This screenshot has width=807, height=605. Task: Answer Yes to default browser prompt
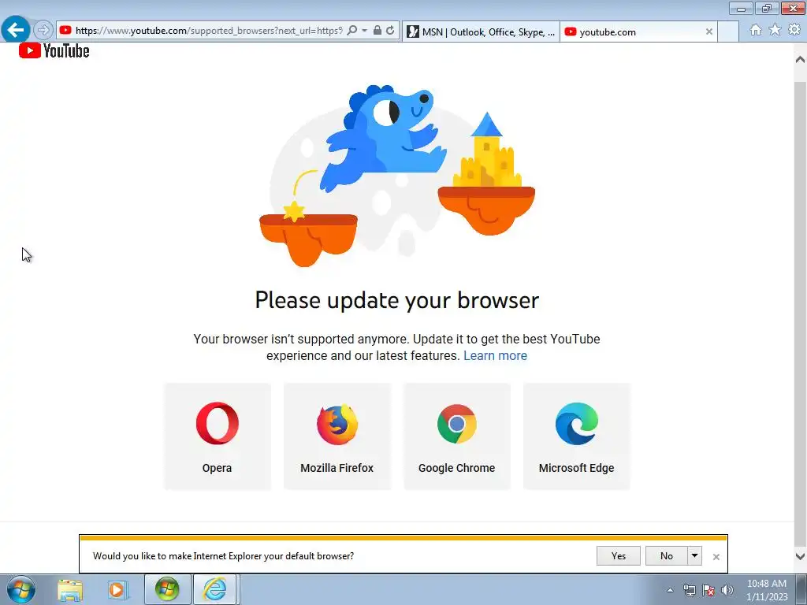pos(618,555)
